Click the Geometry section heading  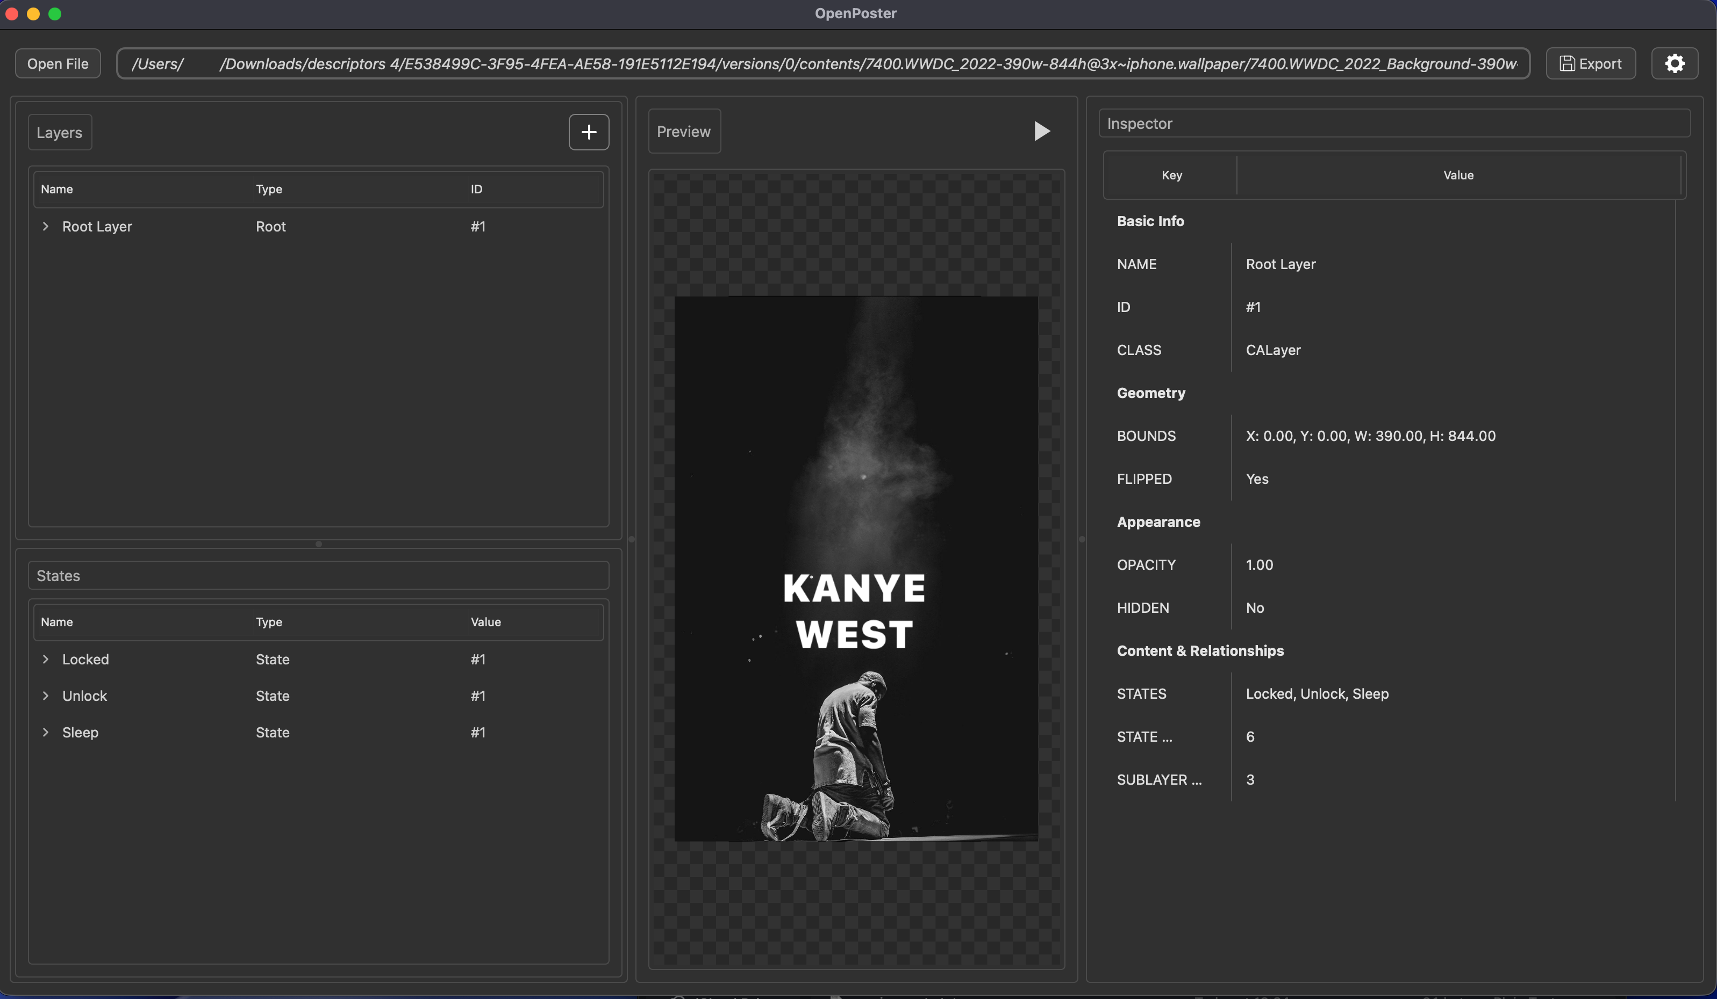[1151, 393]
